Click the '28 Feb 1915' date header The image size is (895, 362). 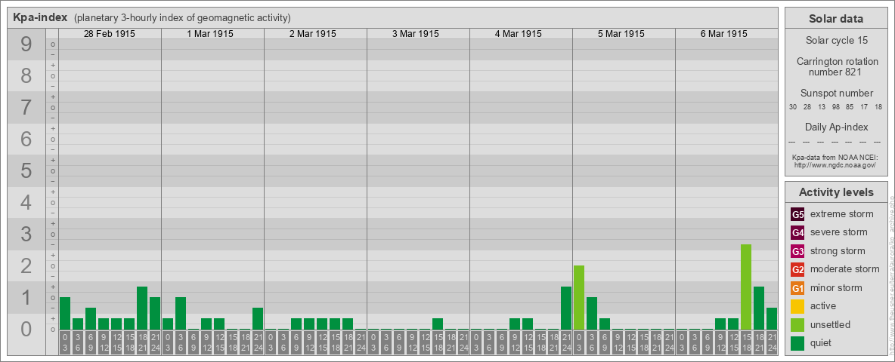[110, 34]
